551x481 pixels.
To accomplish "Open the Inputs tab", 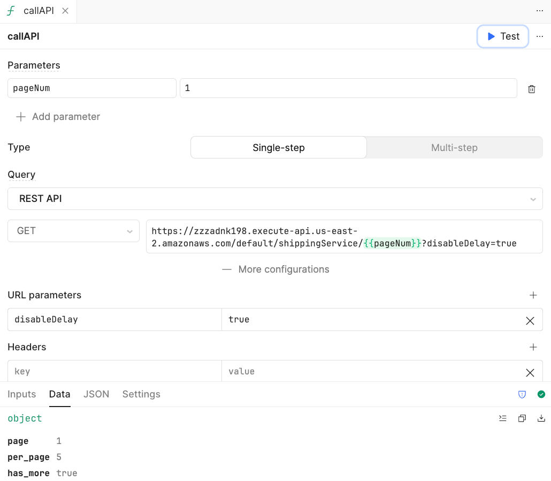I will 21,394.
